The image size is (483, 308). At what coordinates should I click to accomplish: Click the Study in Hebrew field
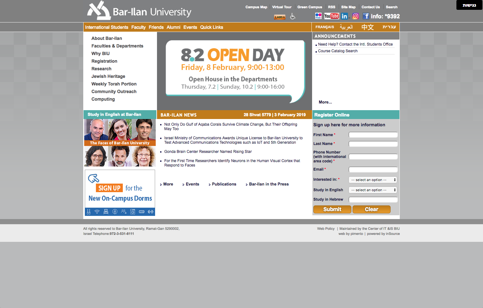coord(373,199)
